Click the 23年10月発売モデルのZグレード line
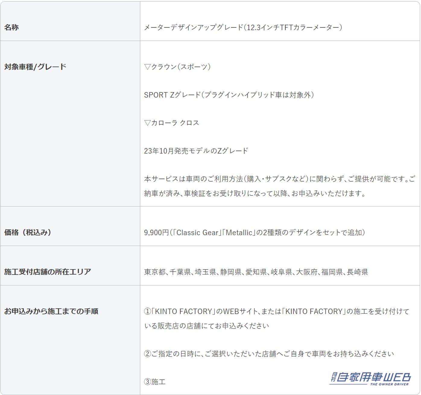Image resolution: width=421 pixels, height=395 pixels. click(196, 151)
